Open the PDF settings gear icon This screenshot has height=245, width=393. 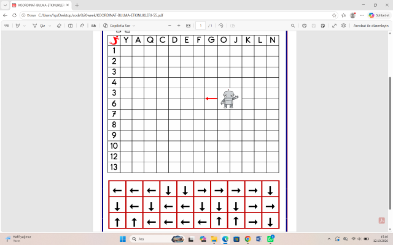tap(344, 26)
